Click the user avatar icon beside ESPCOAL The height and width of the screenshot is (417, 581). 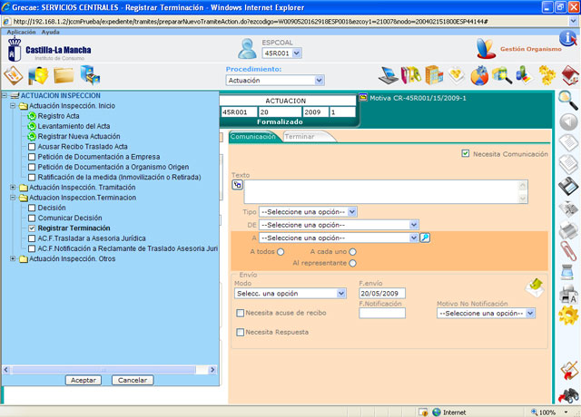(247, 49)
